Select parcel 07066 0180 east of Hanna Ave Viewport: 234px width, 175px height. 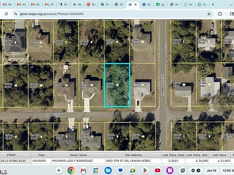click(209, 85)
